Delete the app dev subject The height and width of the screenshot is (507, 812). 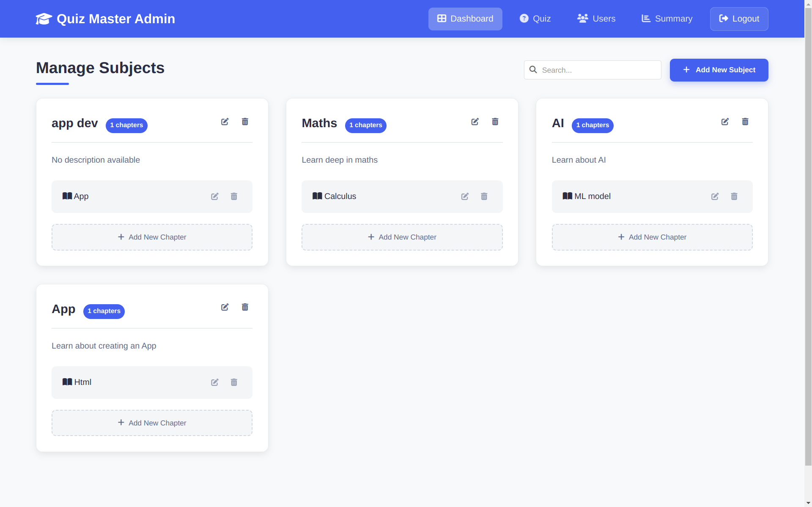[245, 122]
